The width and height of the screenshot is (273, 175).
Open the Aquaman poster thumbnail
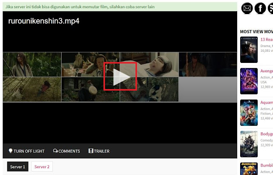tap(249, 113)
